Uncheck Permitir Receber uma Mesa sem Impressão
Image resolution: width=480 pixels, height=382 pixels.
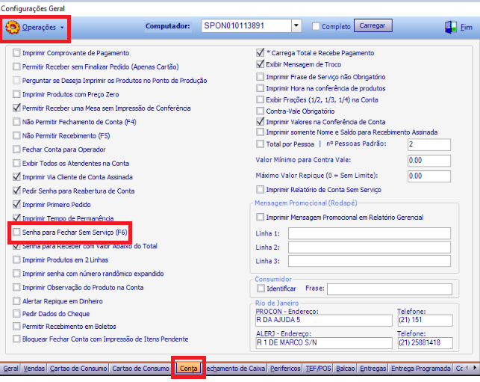tap(16, 108)
